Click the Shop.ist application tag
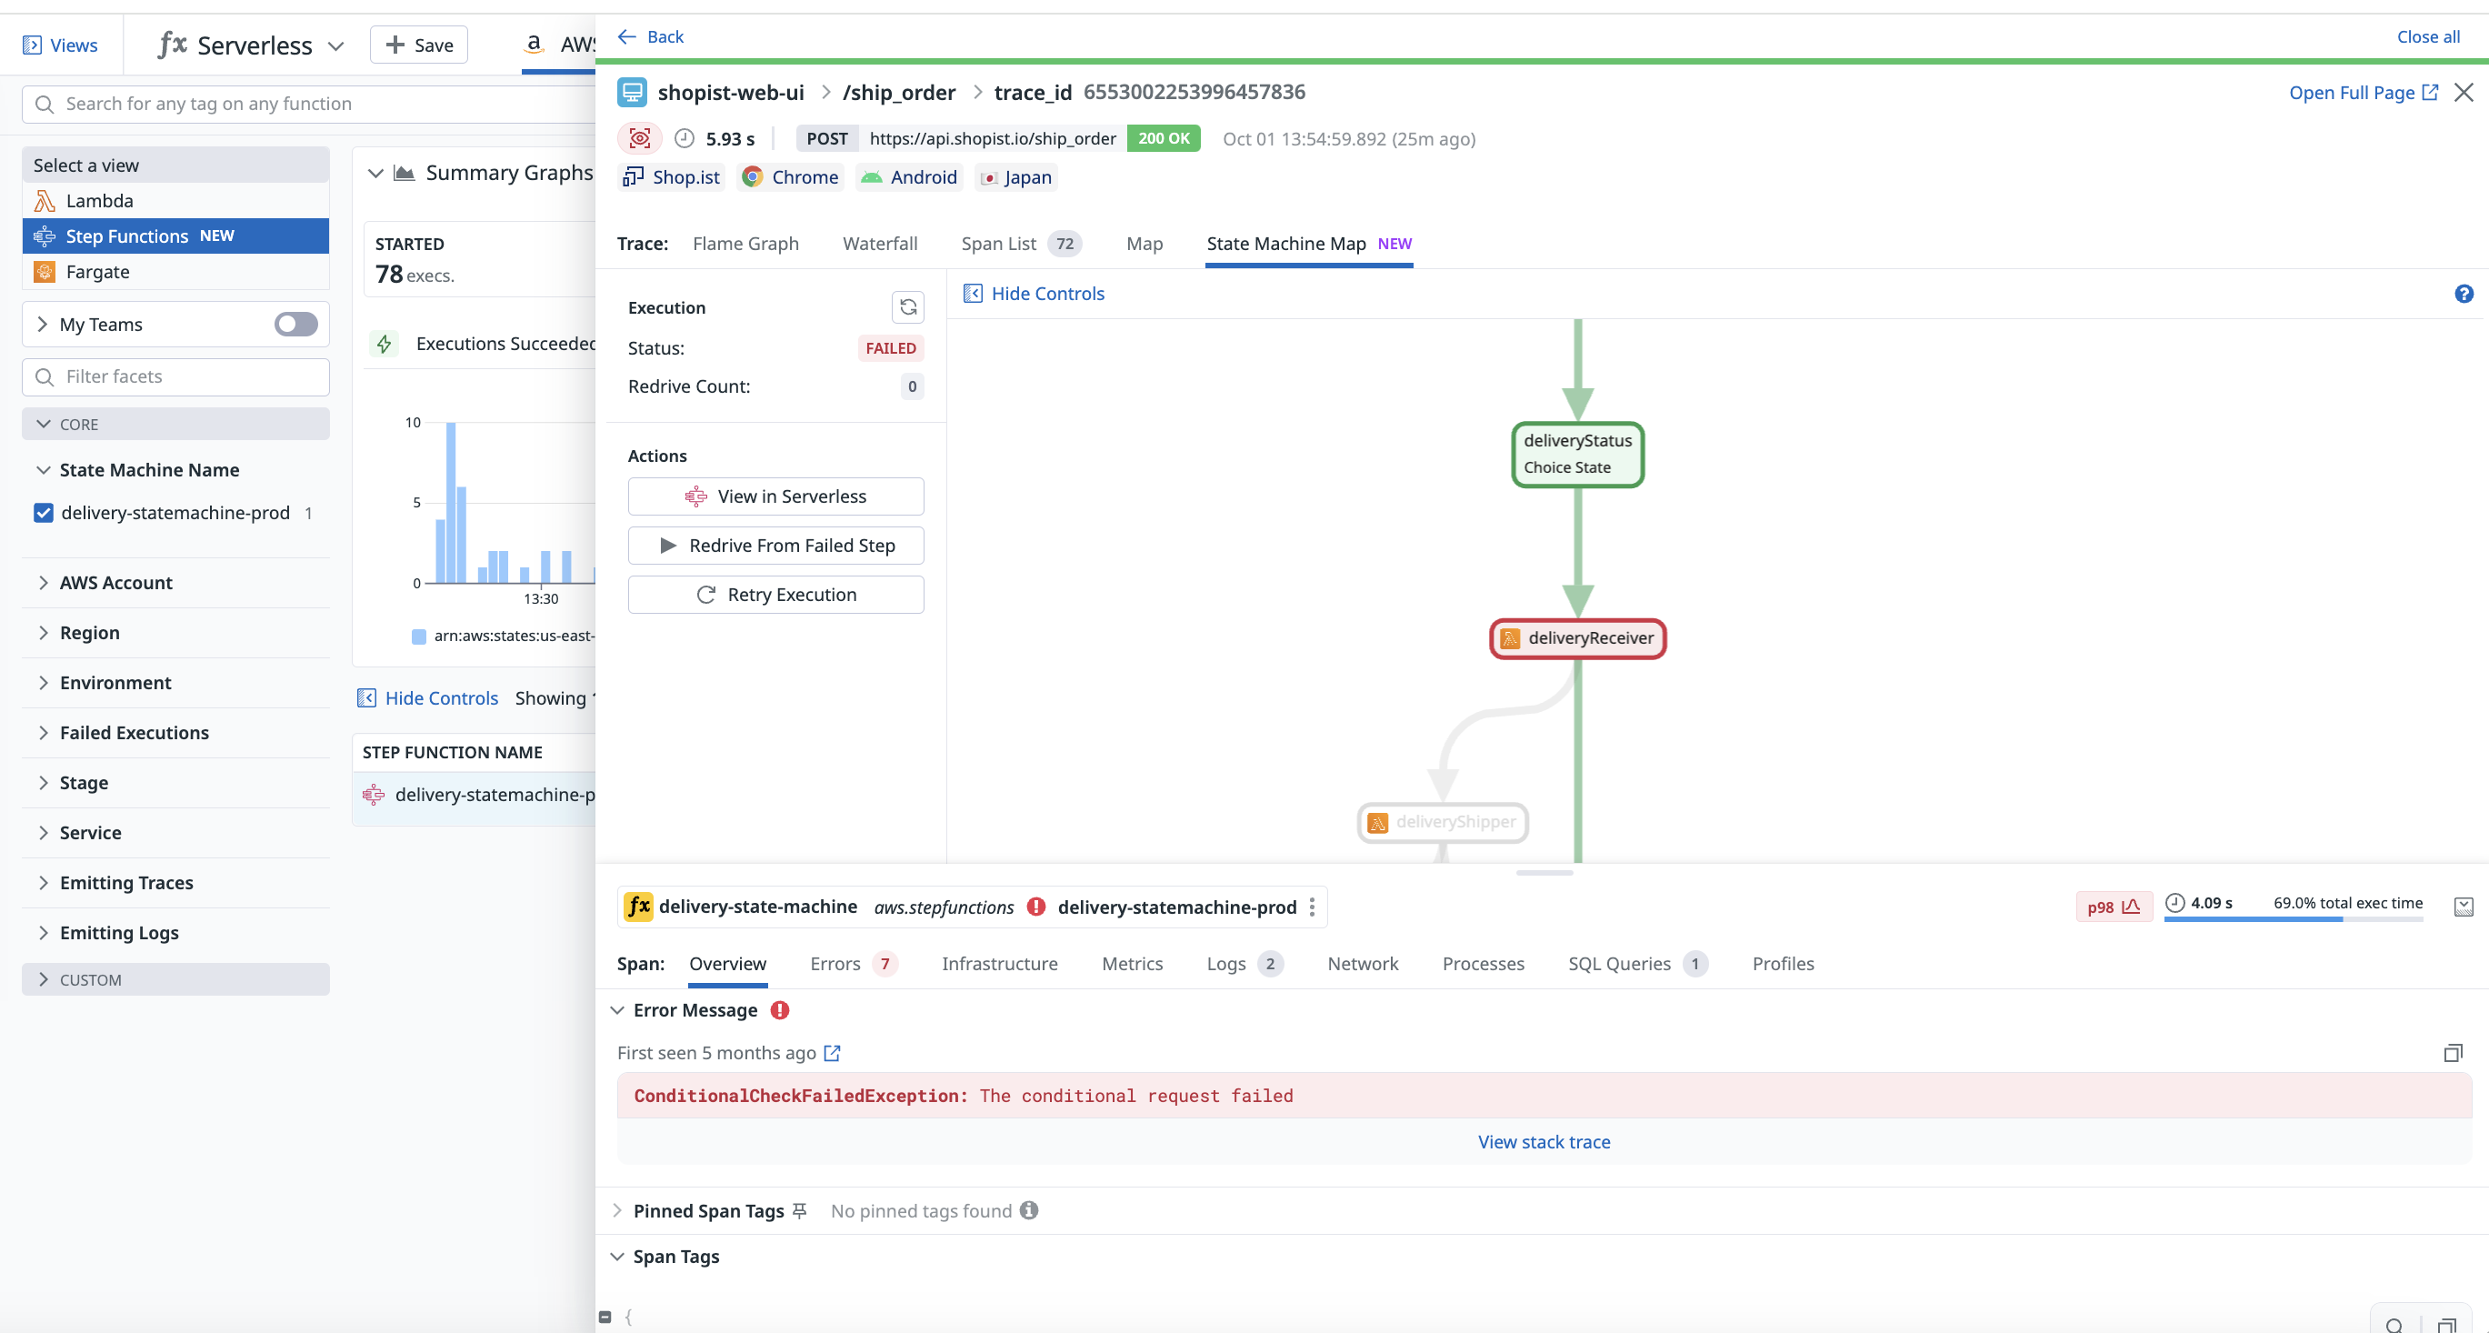Image resolution: width=2489 pixels, height=1333 pixels. pyautogui.click(x=672, y=177)
